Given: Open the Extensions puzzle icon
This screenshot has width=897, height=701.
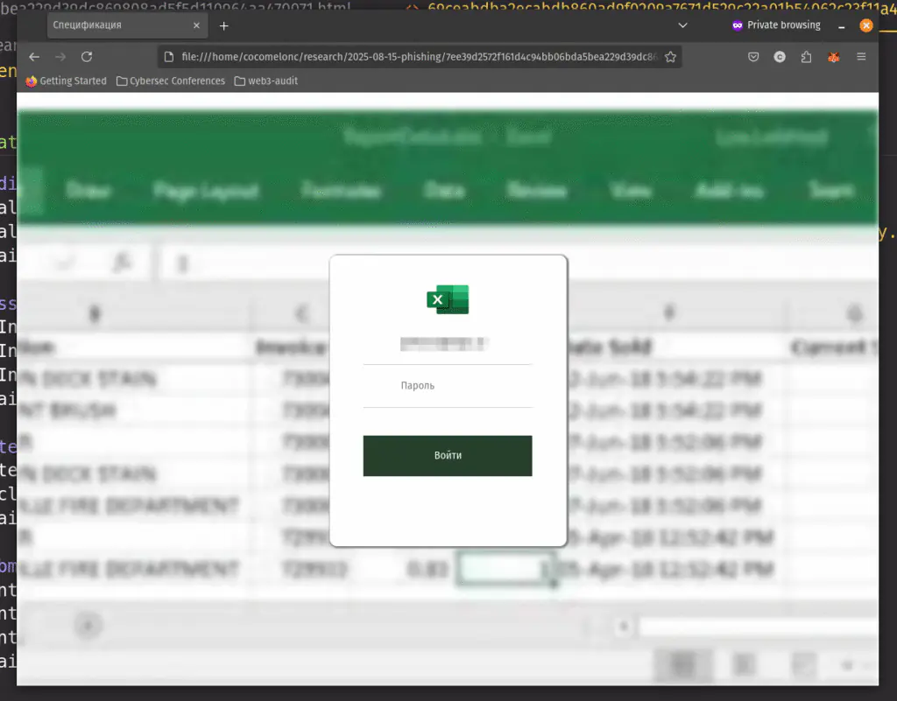Looking at the screenshot, I should [806, 57].
